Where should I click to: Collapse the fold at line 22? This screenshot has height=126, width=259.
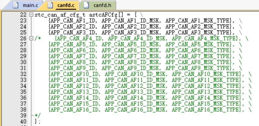point(31,15)
